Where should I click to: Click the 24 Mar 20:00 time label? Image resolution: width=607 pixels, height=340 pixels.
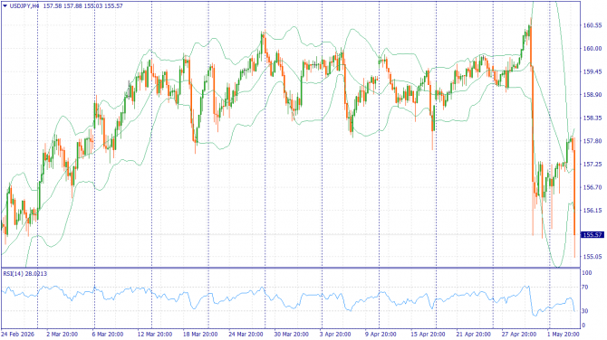pos(246,334)
